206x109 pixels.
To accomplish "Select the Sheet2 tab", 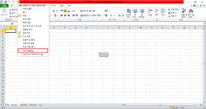I will coord(24,105).
